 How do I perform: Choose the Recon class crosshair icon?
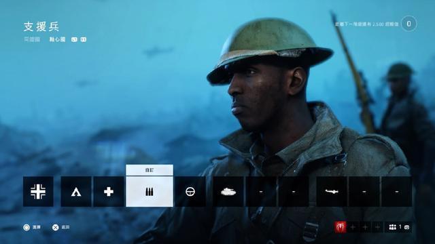coord(190,191)
